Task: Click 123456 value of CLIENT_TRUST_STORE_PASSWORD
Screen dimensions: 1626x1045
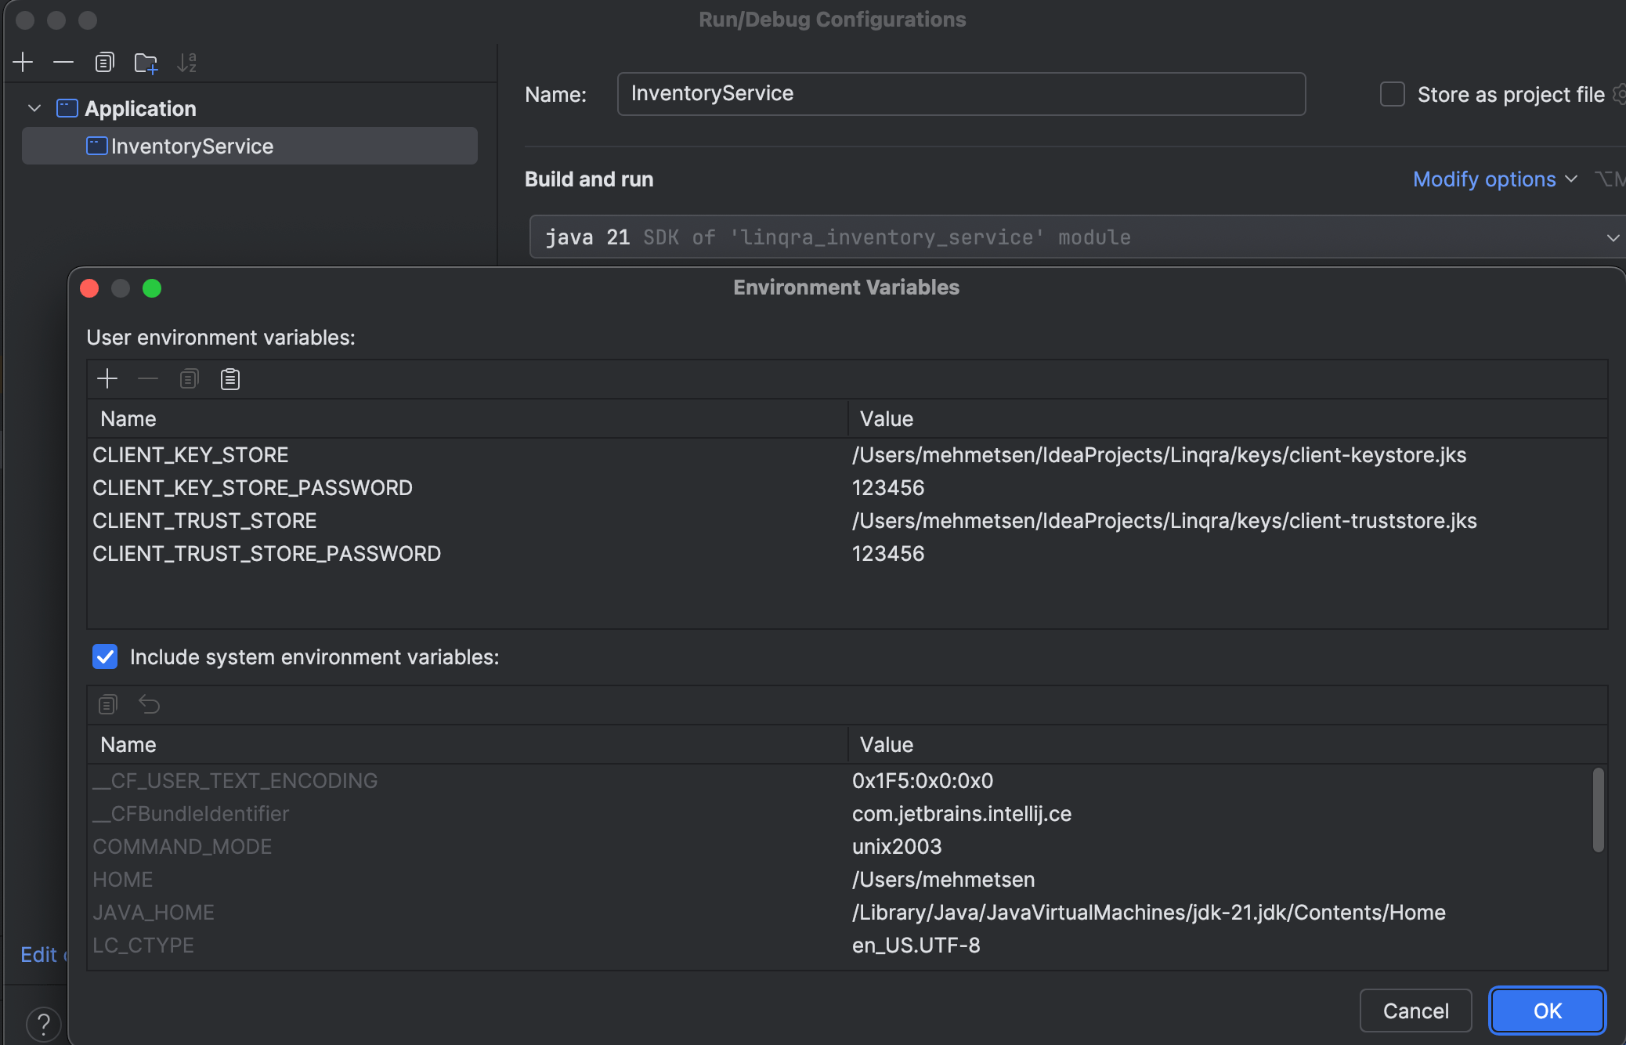Action: 888,554
